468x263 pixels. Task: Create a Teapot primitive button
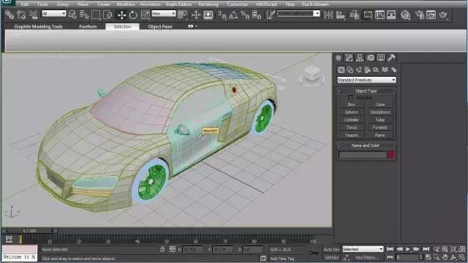(351, 135)
